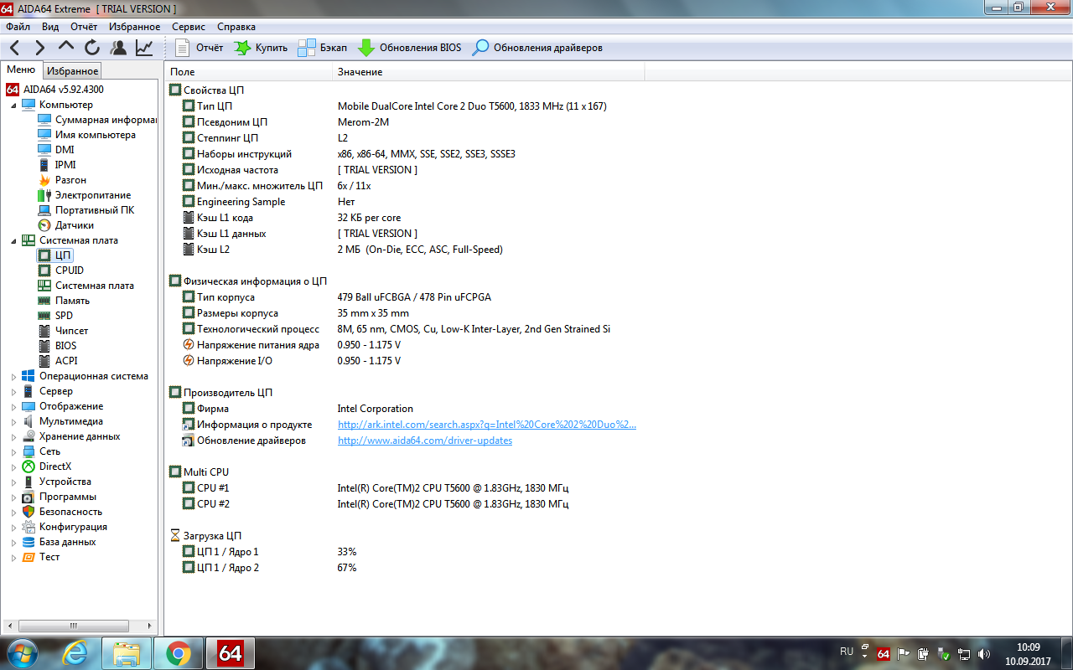Expand the Мультимедиа tree node
The height and width of the screenshot is (670, 1073).
pos(13,421)
